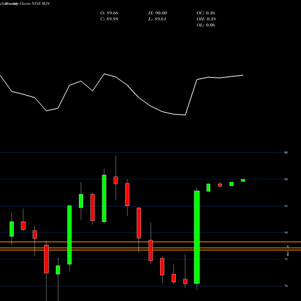Click the close value 'C: 89.98'

click(109, 19)
